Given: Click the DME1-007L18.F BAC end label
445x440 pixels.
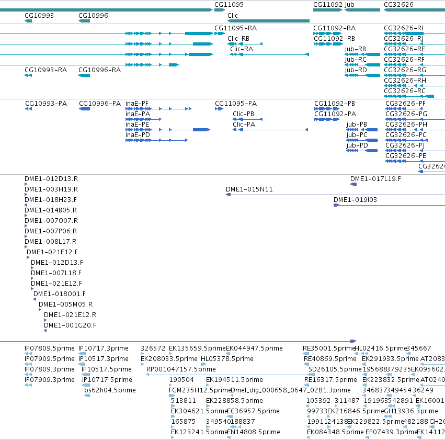Looking at the screenshot, I should click(x=56, y=273).
